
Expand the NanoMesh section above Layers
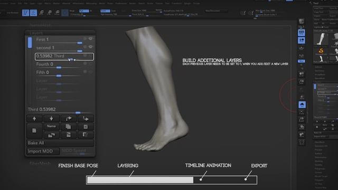pyautogui.click(x=40, y=25)
